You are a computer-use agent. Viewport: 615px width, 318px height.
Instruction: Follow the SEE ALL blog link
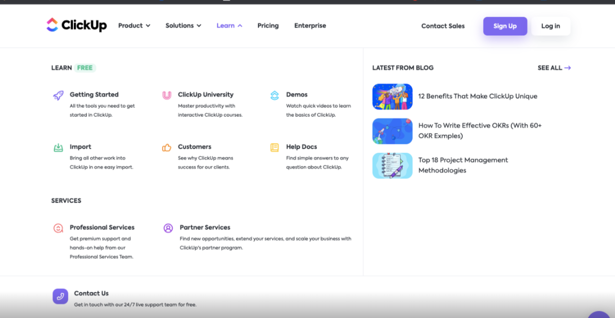click(554, 68)
